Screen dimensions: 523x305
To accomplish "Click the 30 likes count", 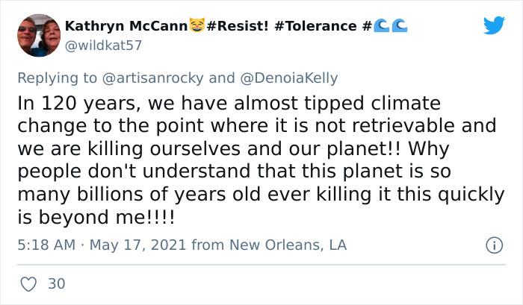I will click(x=56, y=284).
